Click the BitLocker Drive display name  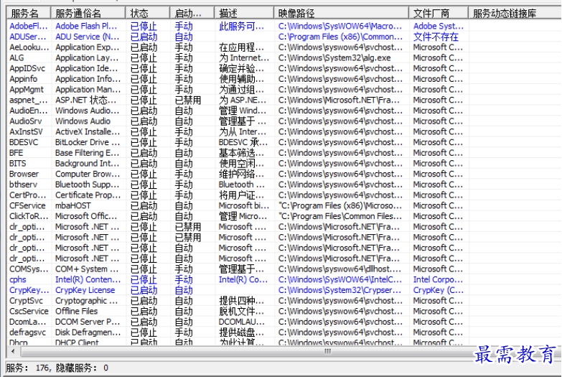tap(88, 142)
